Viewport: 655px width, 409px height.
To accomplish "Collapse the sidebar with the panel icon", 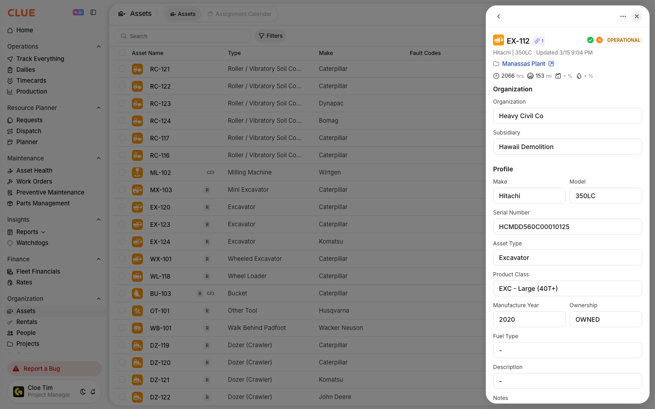I will (x=93, y=12).
